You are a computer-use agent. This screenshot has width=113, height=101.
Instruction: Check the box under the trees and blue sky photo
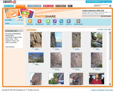click(x=34, y=64)
